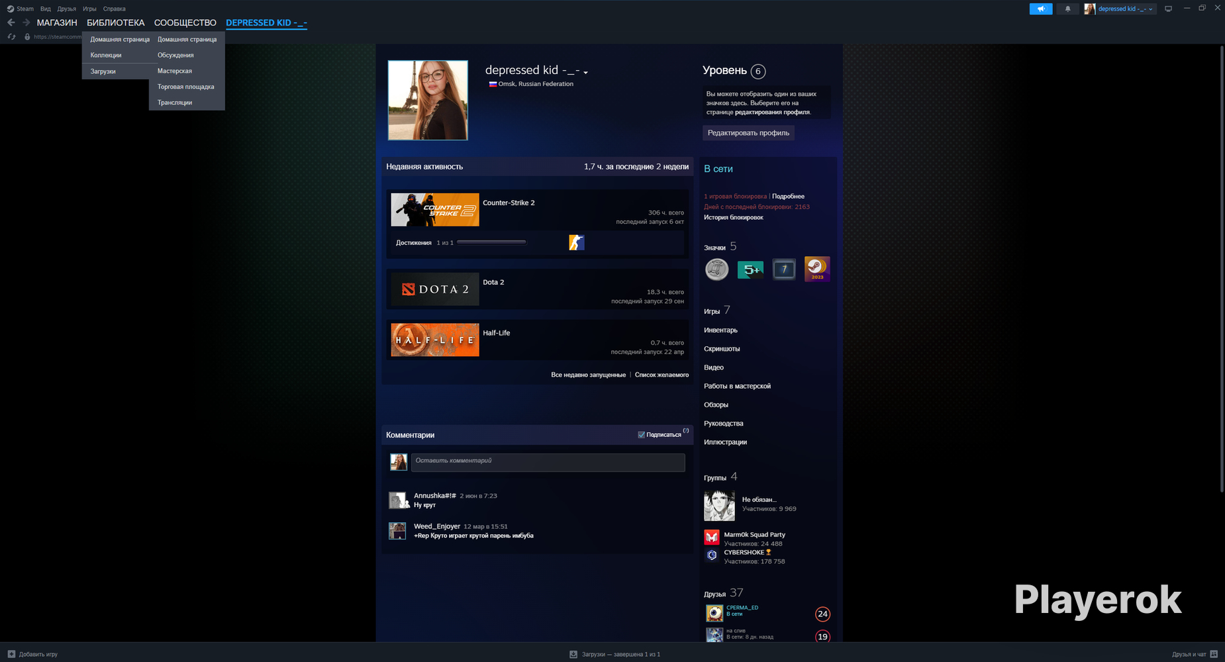Open the Друзья и чат icon
Viewport: 1225px width, 662px height.
(1214, 654)
